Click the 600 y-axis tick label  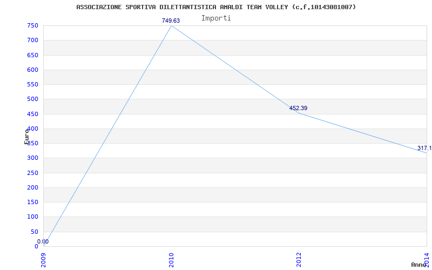pyautogui.click(x=32, y=70)
